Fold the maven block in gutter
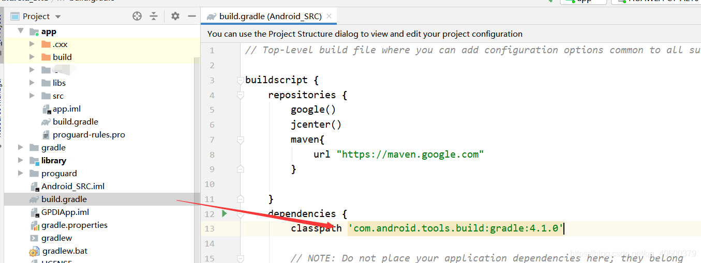The height and width of the screenshot is (263, 701). [x=240, y=140]
